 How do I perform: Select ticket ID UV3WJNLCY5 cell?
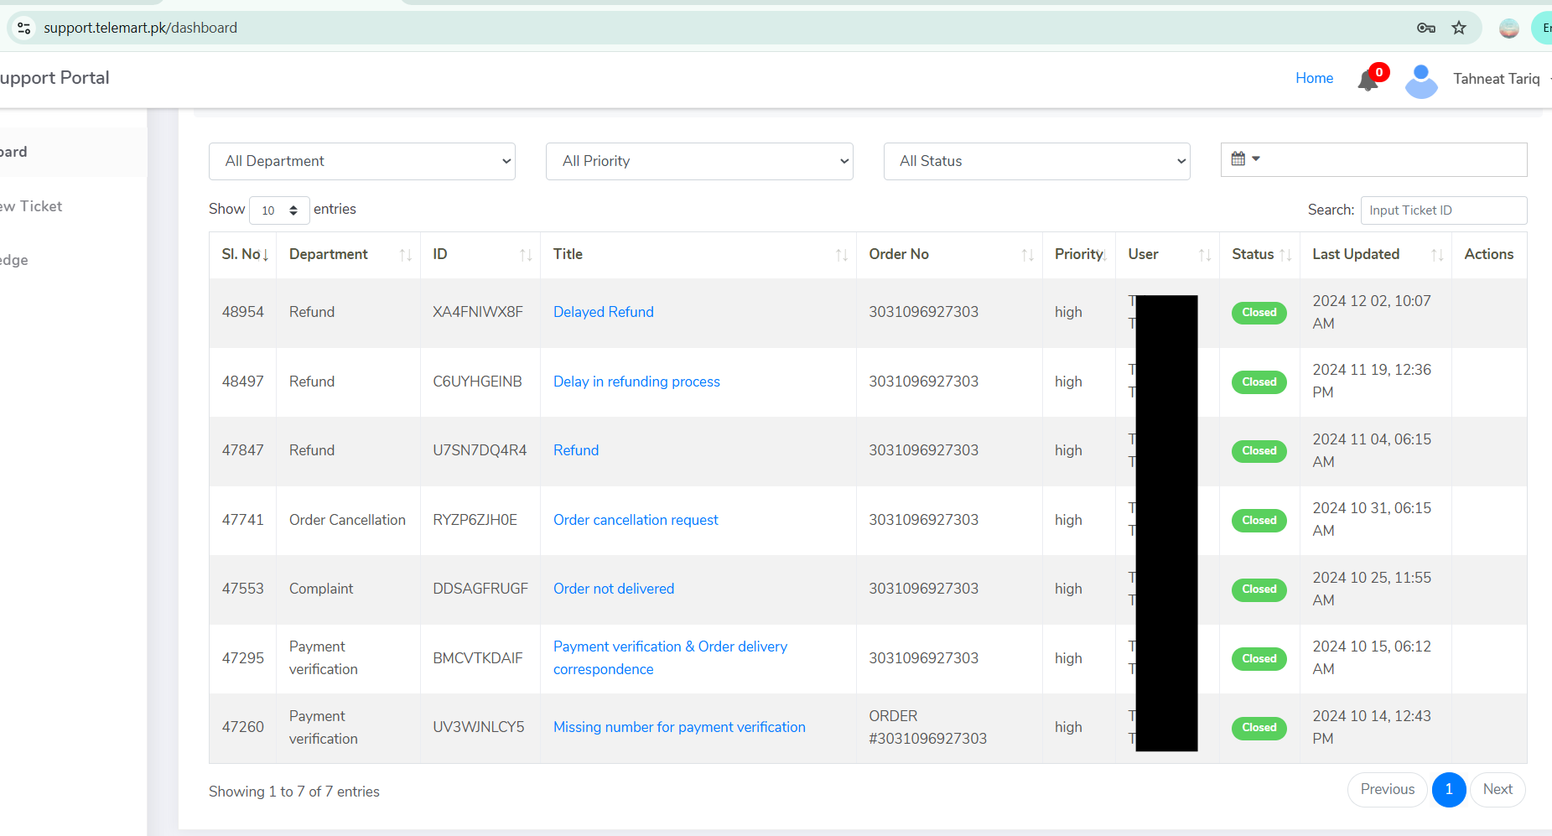pos(479,727)
